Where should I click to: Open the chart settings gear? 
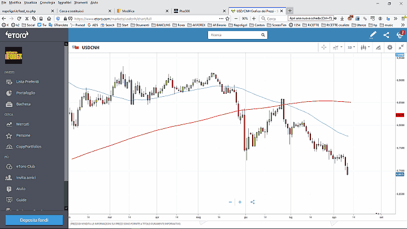pyautogui.click(x=389, y=48)
